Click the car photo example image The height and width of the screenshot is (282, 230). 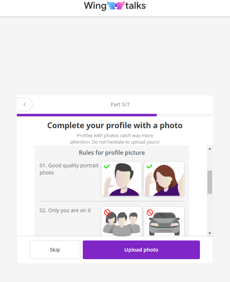164,222
